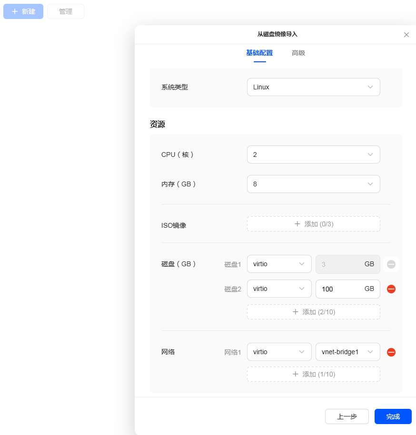Viewport: 416px width, 435px height.
Task: Change disk 2 bus type virtio dropdown
Action: point(279,289)
